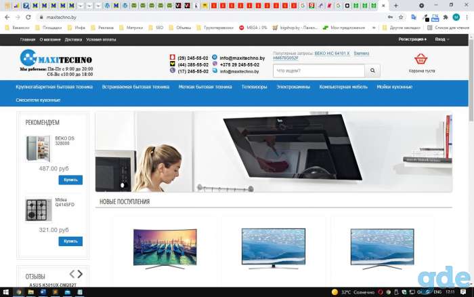Click the address bar showing maxitechno.by
474x297 pixels.
(x=211, y=17)
